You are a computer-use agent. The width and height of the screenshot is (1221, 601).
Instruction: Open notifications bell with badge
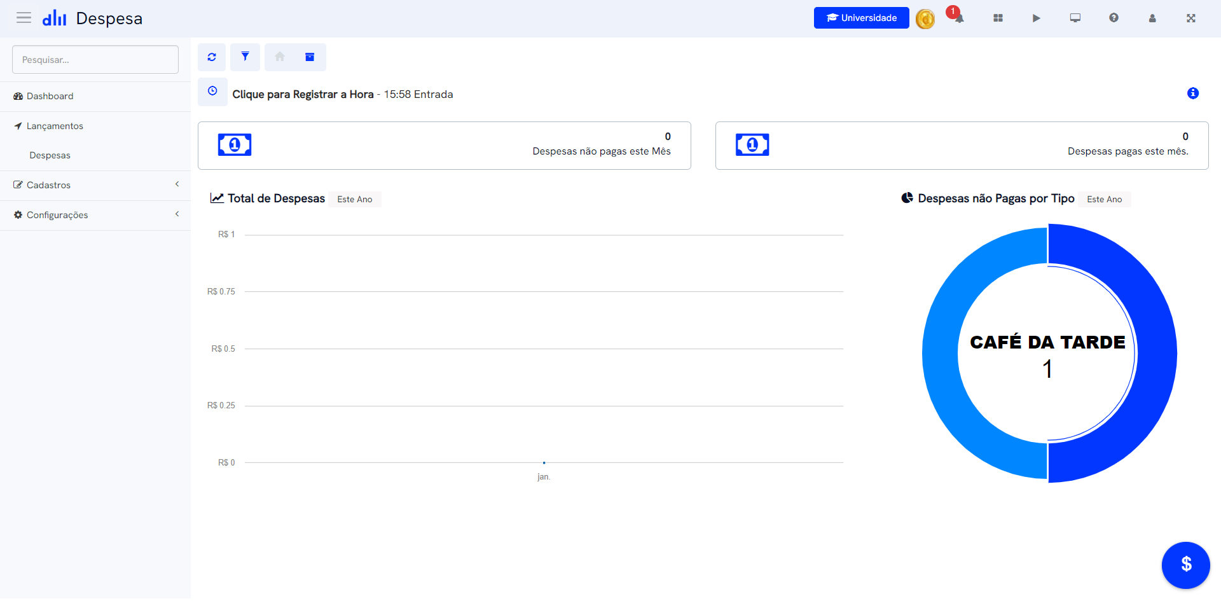(x=958, y=17)
